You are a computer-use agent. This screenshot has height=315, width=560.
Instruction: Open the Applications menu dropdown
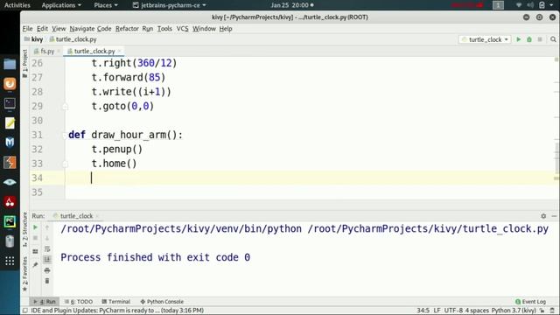click(x=61, y=5)
